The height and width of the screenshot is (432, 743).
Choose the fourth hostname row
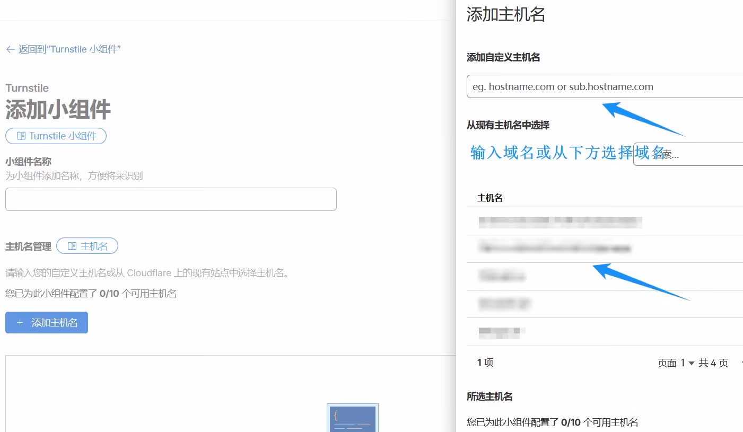pos(504,304)
